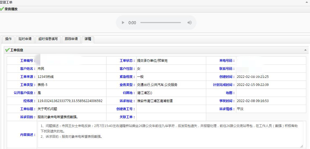Select the 详情 tab

[x=88, y=39]
